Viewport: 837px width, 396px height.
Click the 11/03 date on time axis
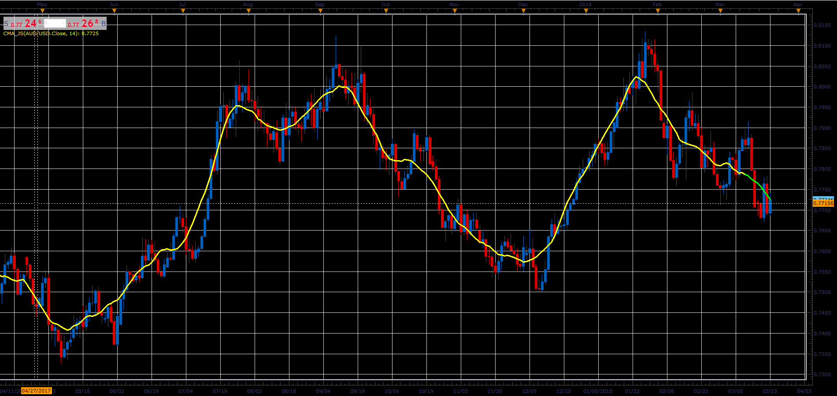point(460,391)
